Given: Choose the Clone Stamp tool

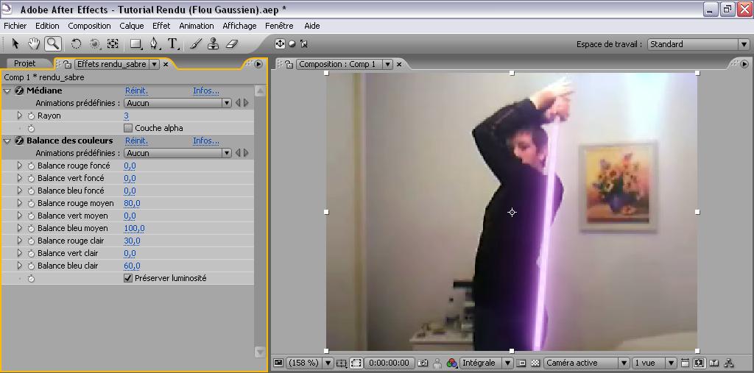Looking at the screenshot, I should pos(214,44).
